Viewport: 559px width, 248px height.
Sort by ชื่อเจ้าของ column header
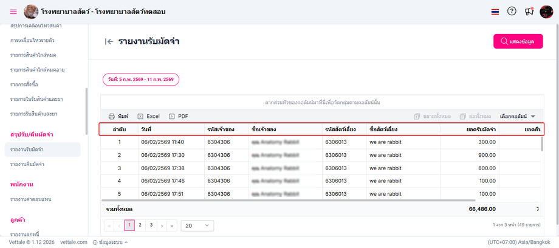pos(285,129)
